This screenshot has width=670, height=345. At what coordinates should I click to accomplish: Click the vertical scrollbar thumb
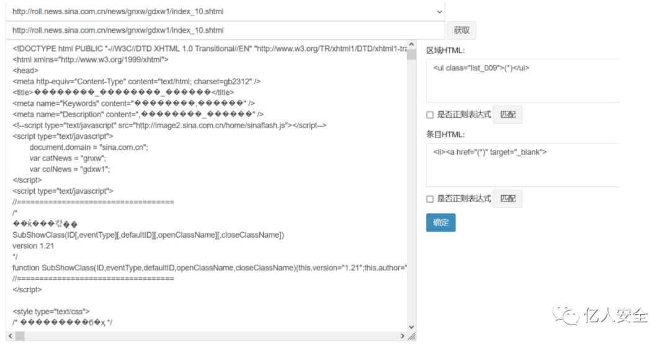tap(411, 55)
